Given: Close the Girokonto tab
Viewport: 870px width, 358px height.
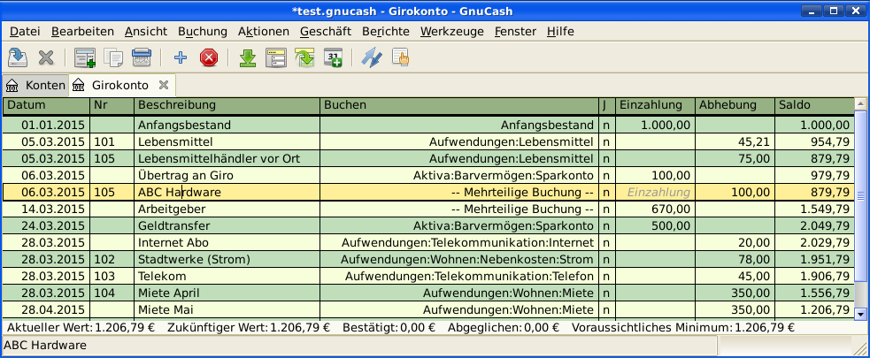Looking at the screenshot, I should [163, 86].
